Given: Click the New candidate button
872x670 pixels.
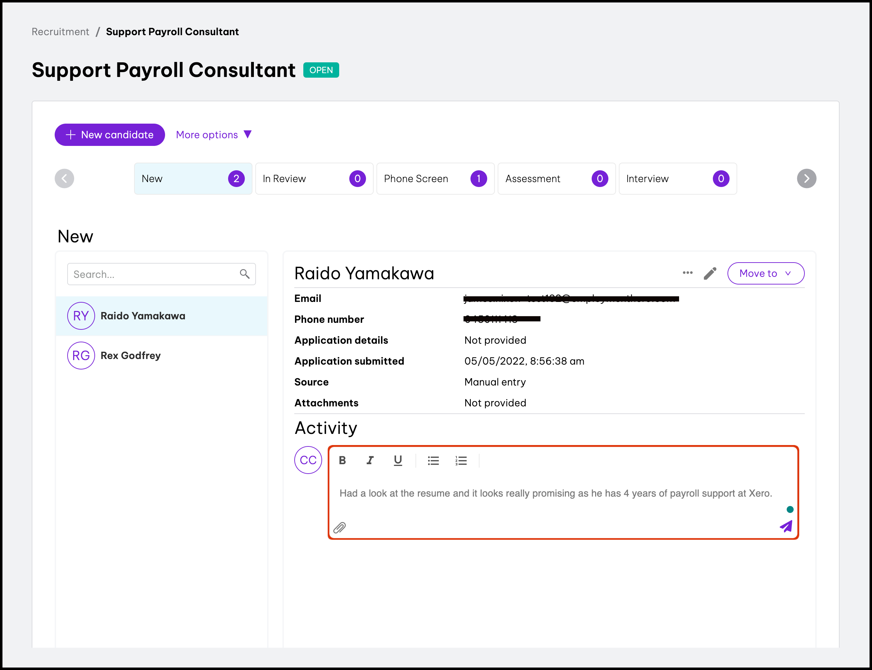Looking at the screenshot, I should tap(110, 135).
